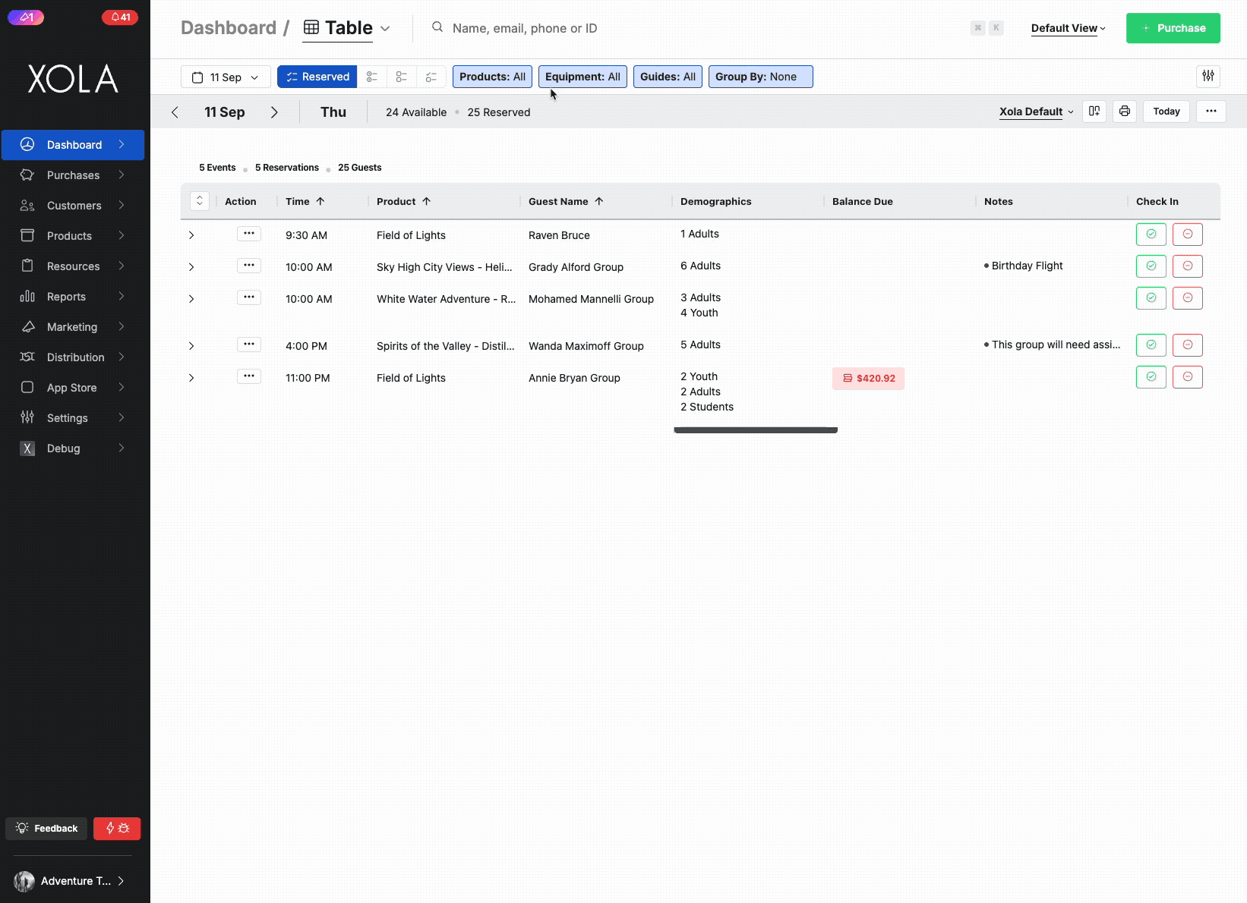Screen dimensions: 1247x903
Task: Mark Annie Bryan Group as no-show
Action: 1187,376
